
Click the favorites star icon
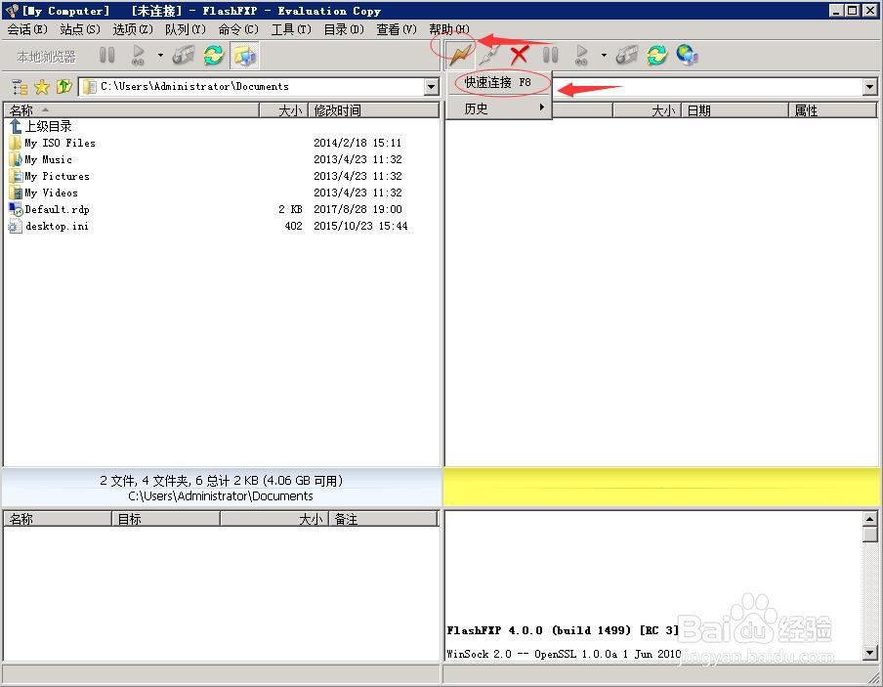tap(42, 87)
